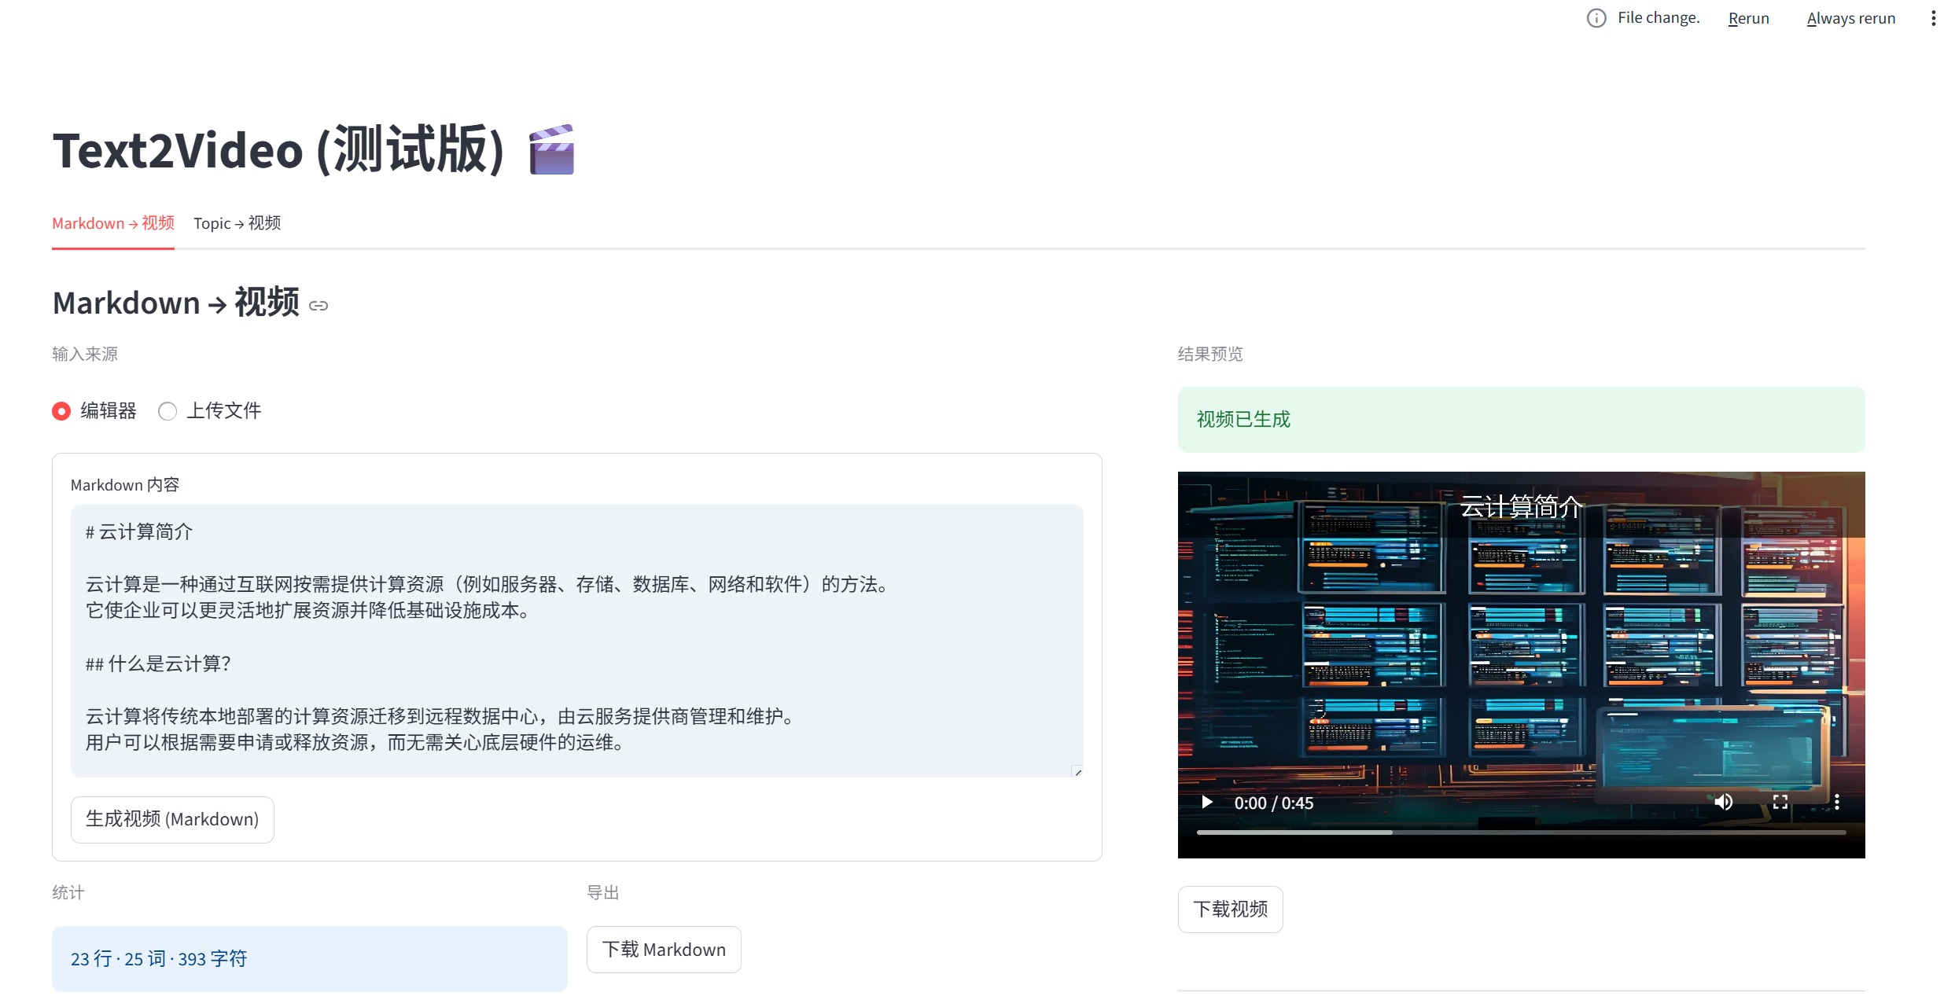Click the 下载 Markdown button
This screenshot has height=1007, width=1955.
point(664,950)
